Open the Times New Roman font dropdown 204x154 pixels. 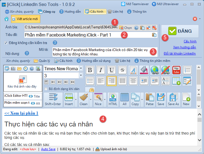click(x=81, y=68)
